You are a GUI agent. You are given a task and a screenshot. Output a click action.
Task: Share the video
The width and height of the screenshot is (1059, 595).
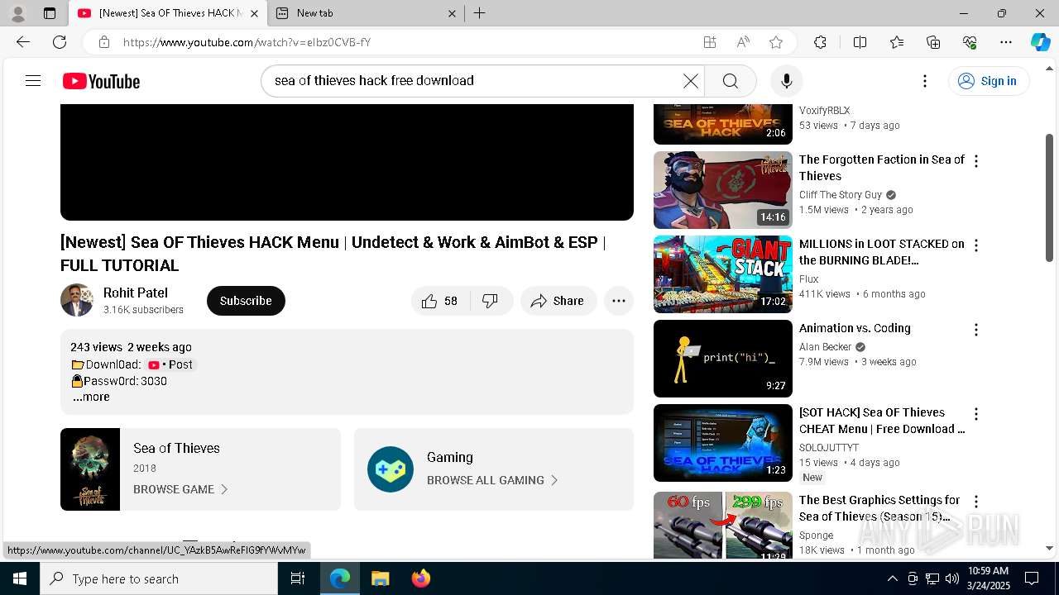tap(558, 301)
